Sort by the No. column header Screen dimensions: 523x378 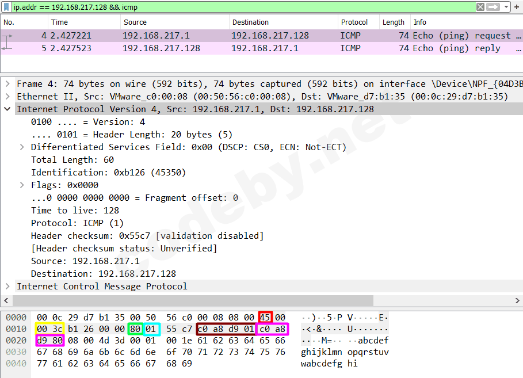24,22
